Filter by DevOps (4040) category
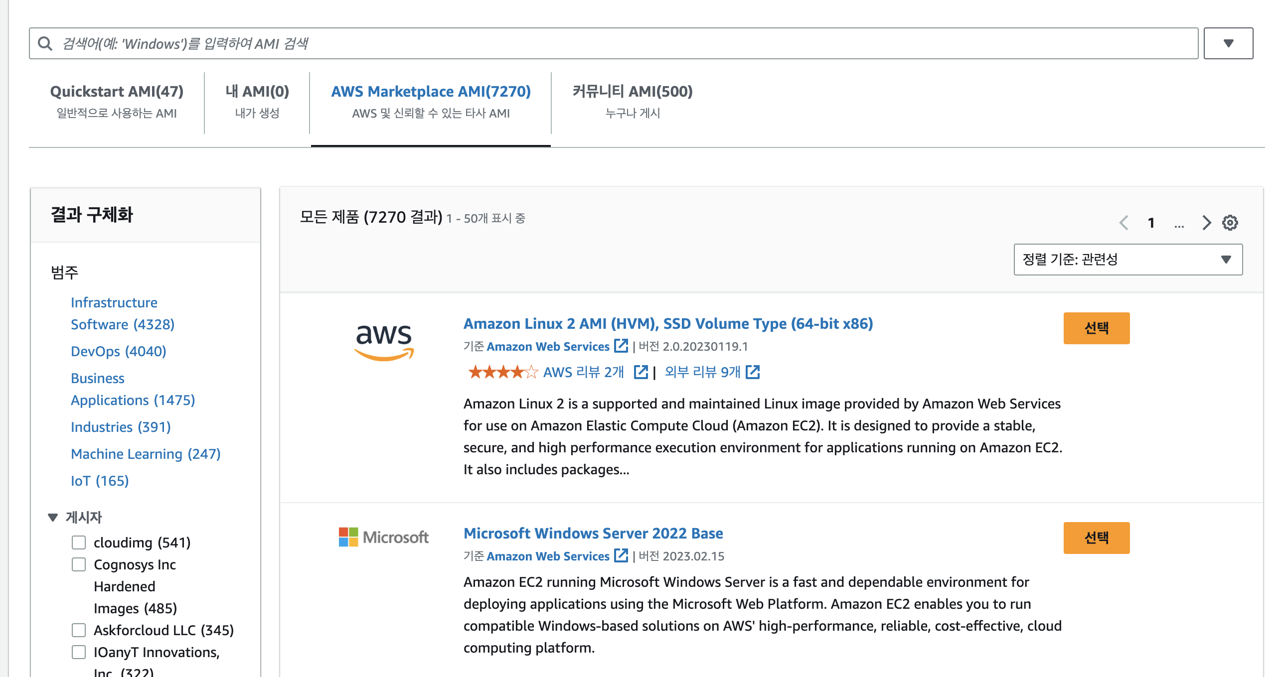Screen dimensions: 1283x677 click(119, 351)
